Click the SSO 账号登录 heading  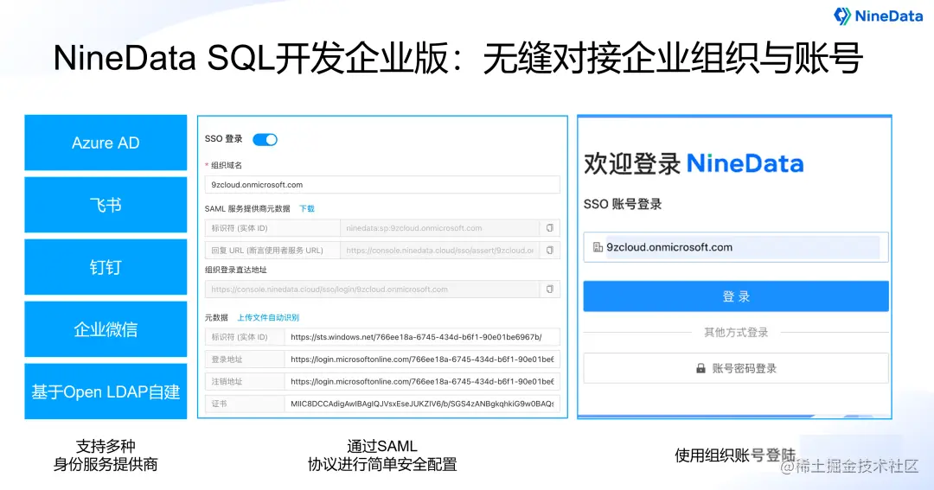click(x=623, y=204)
